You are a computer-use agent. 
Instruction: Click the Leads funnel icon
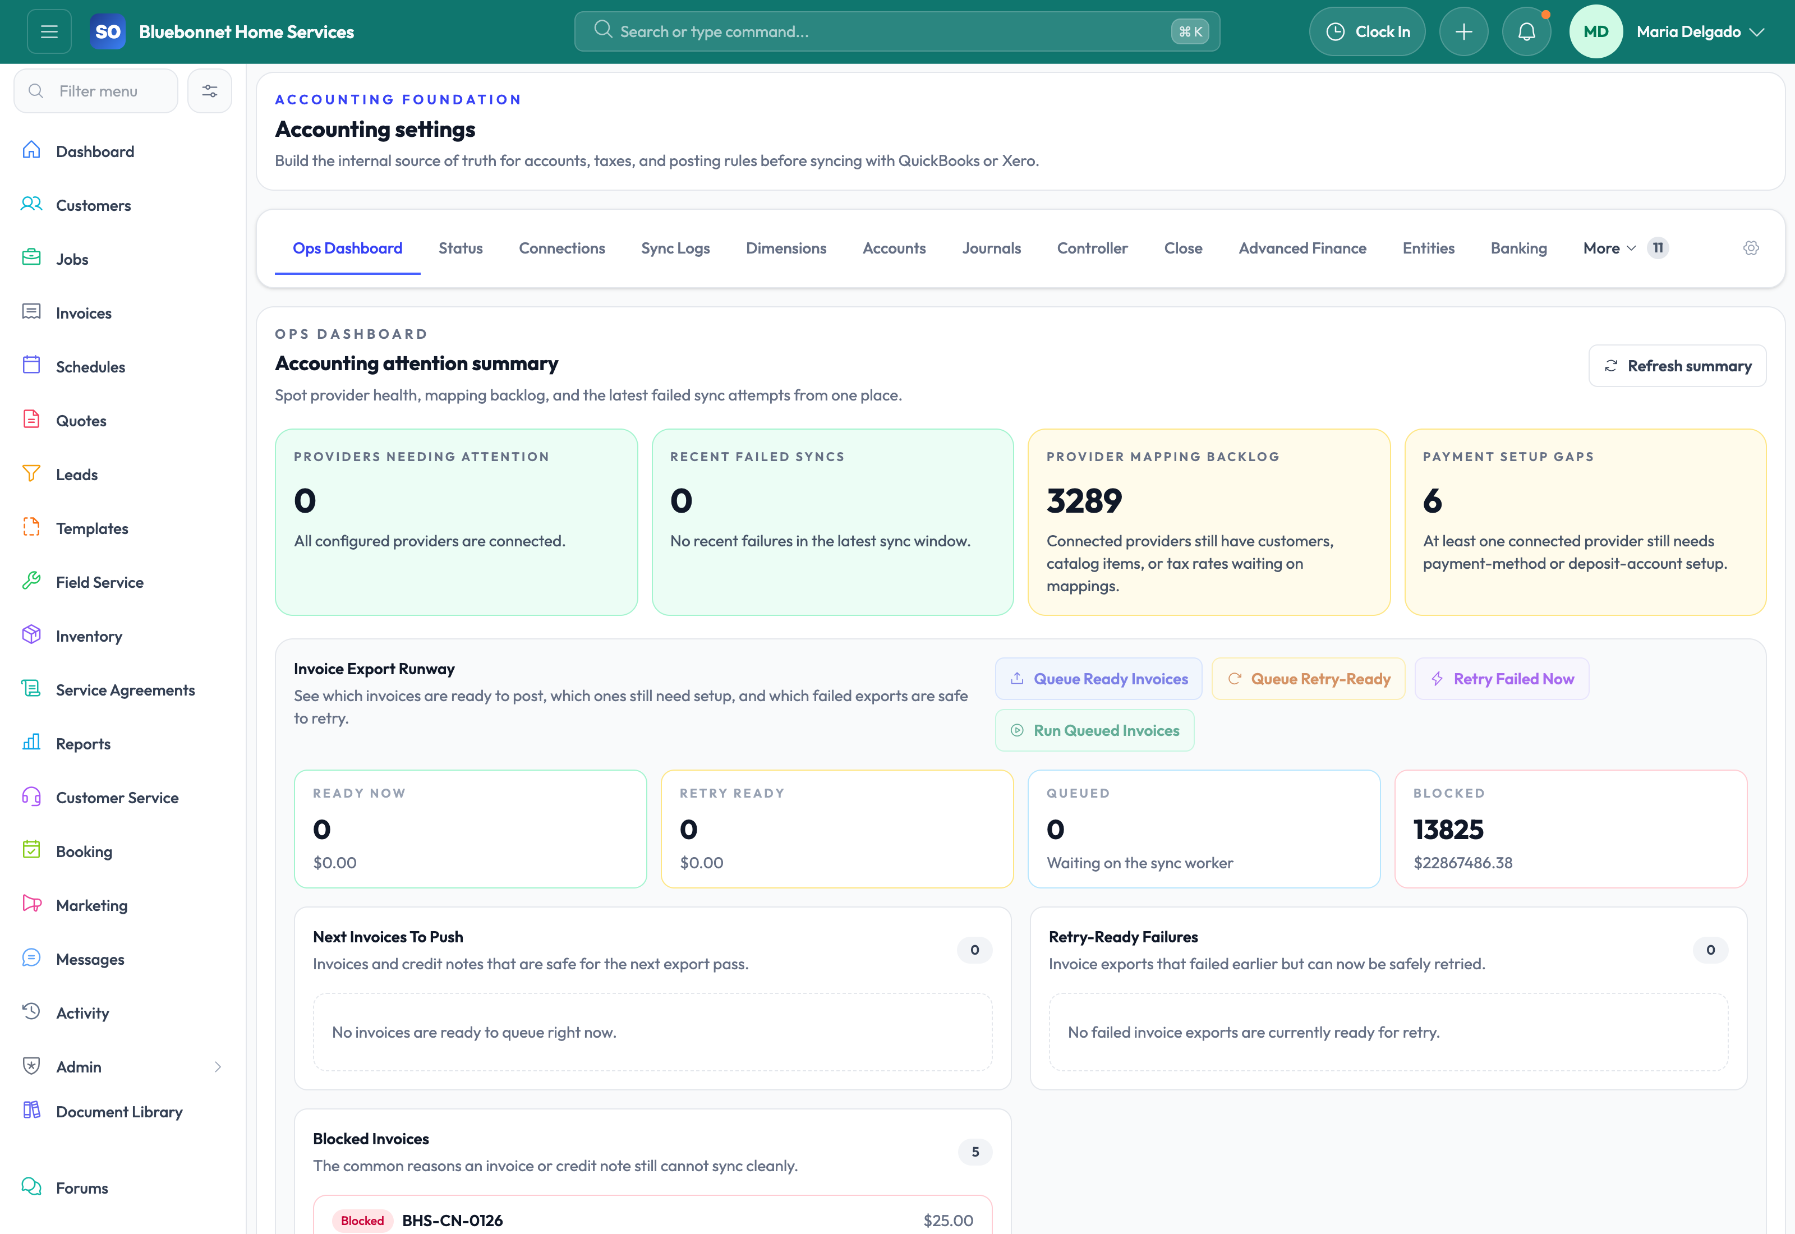[31, 473]
